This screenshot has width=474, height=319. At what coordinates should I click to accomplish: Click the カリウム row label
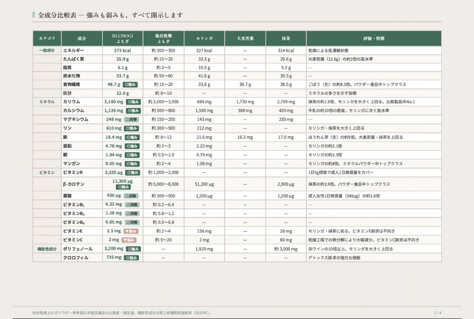[x=72, y=102]
